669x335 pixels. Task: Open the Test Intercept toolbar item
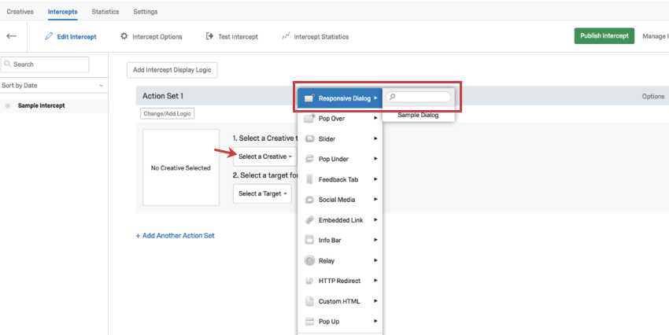(x=231, y=37)
